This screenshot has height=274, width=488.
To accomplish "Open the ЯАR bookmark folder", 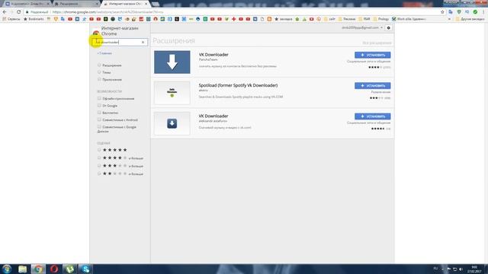I will point(364,19).
